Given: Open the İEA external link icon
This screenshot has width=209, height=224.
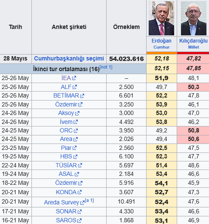Looking at the screenshot, I should [x=74, y=78].
